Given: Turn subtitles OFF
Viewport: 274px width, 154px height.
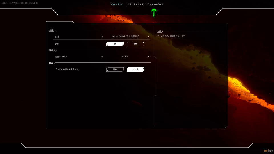Looking at the screenshot, I should point(135,44).
